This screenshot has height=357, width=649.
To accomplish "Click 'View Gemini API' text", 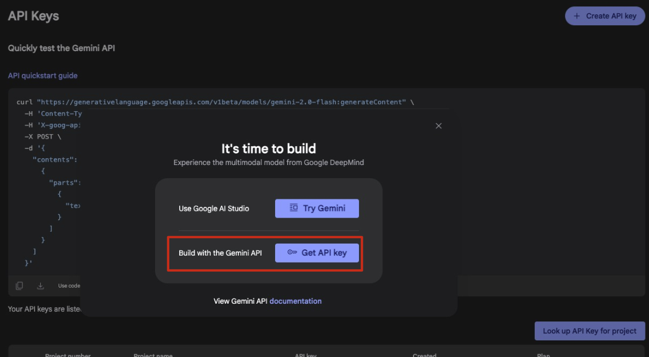I will click(241, 301).
